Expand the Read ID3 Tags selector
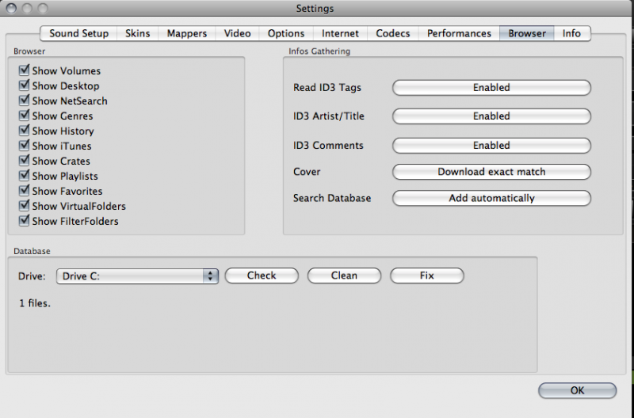The width and height of the screenshot is (634, 418). 491,87
